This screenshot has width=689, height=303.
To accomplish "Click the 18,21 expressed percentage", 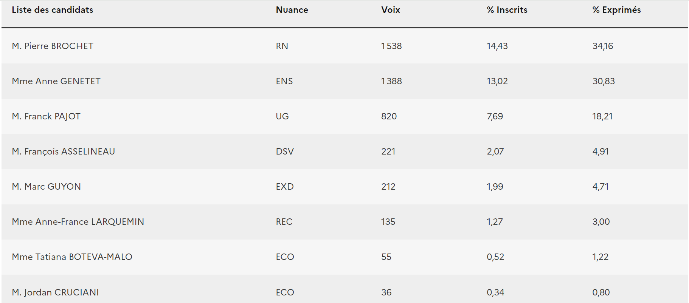I will click(x=602, y=116).
